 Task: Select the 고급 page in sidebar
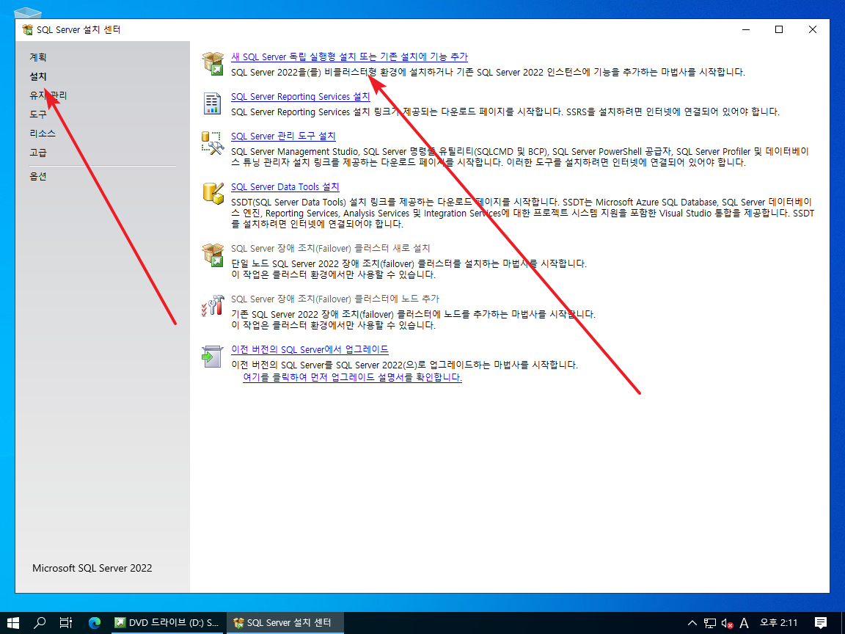37,153
